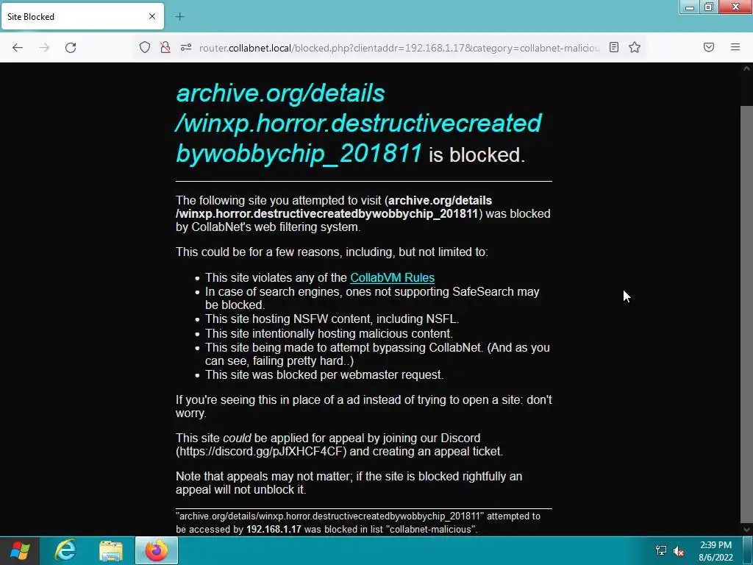Click the blocked URL heading text

point(359,123)
